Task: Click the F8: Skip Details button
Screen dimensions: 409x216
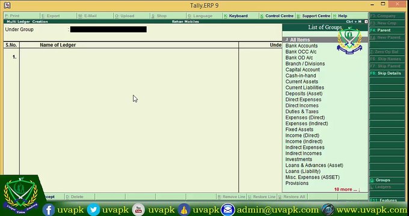Action: tap(387, 73)
